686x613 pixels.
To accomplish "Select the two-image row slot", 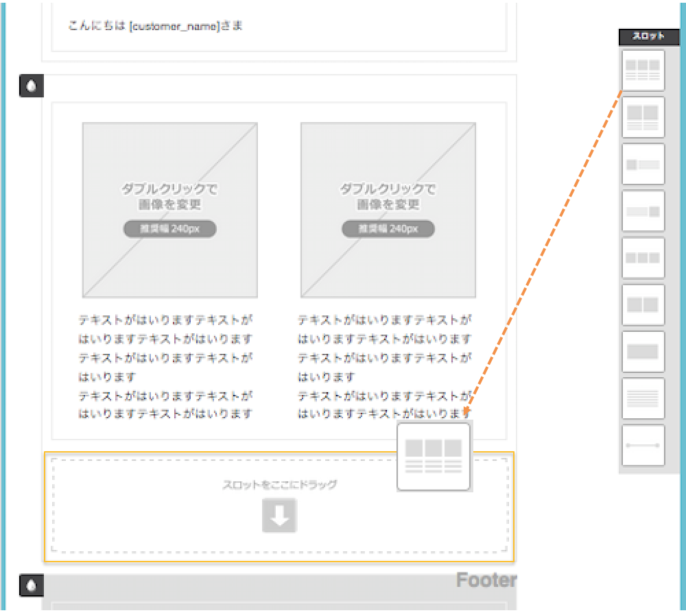I will (x=643, y=305).
